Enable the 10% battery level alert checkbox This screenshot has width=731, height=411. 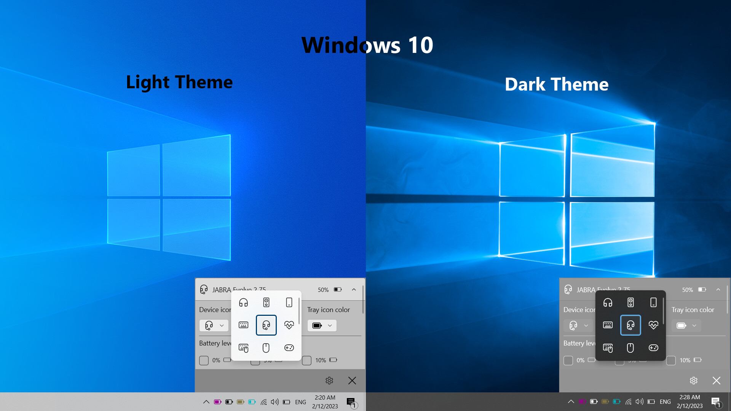coord(306,360)
